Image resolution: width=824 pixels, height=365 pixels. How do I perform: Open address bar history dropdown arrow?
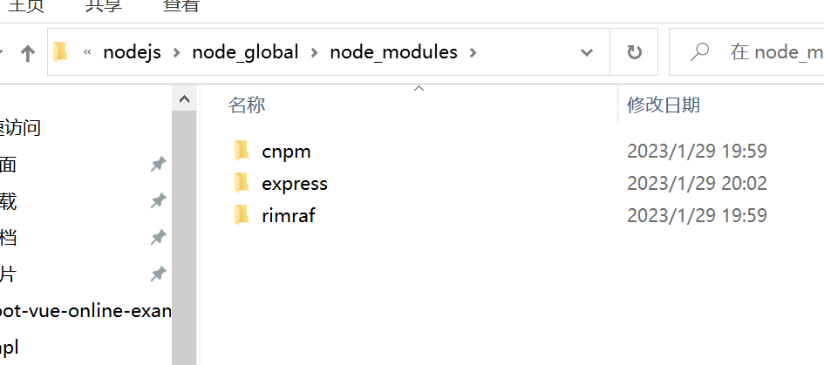click(587, 52)
